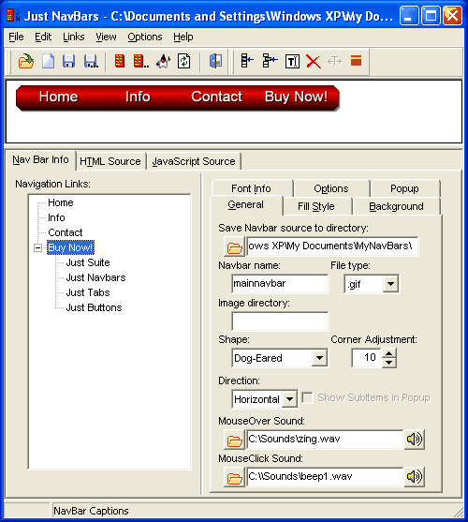Click the refresh page icon in toolbar
The height and width of the screenshot is (522, 468).
[x=183, y=61]
